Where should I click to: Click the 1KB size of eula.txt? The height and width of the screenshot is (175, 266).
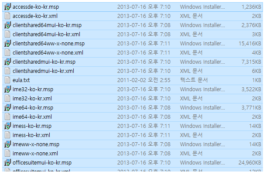coord(256,80)
